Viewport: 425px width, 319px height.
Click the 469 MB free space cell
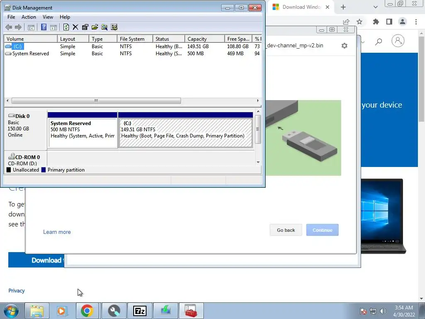pyautogui.click(x=235, y=54)
